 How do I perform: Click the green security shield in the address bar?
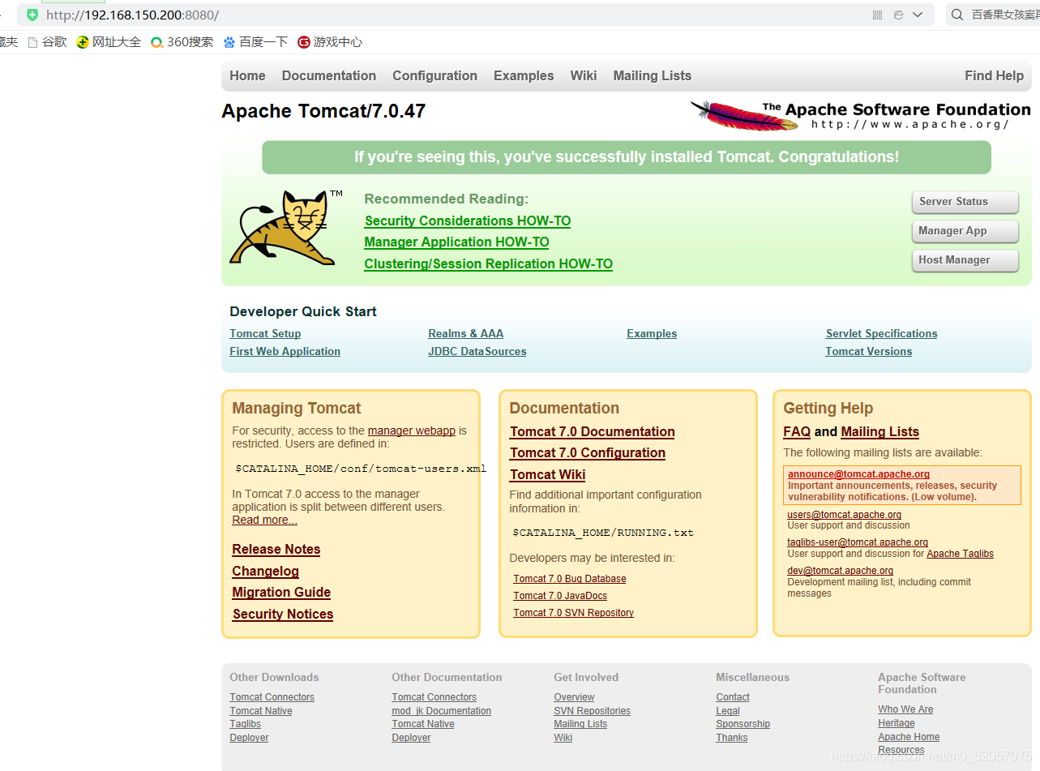click(32, 15)
